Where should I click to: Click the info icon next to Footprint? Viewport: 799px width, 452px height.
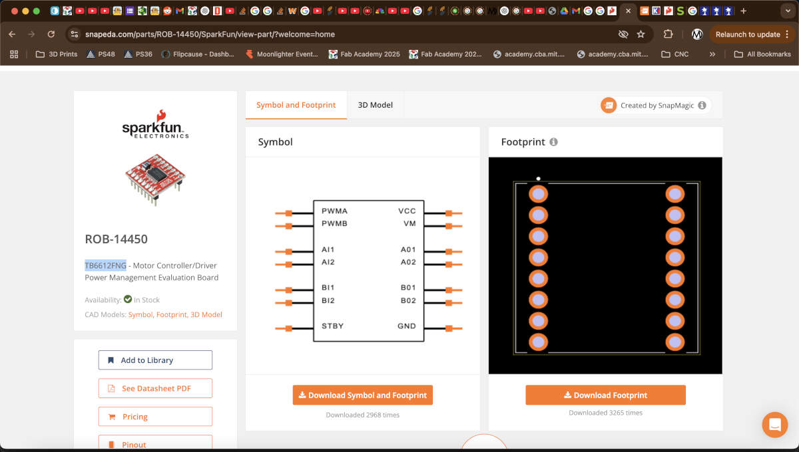tap(553, 142)
